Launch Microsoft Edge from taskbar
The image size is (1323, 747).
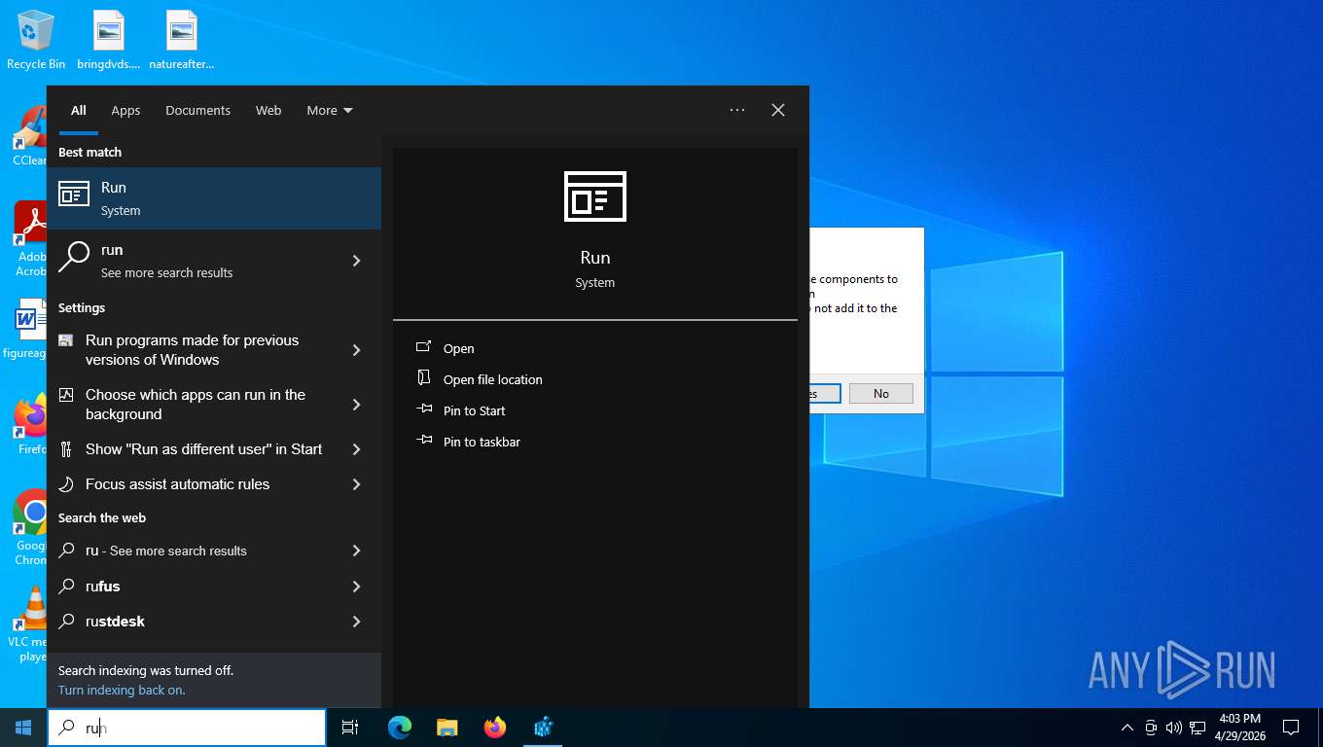[400, 728]
